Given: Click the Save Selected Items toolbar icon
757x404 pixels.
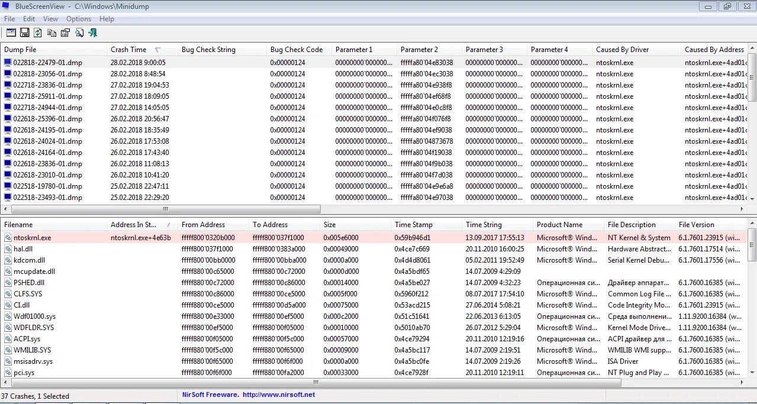Looking at the screenshot, I should pos(24,33).
